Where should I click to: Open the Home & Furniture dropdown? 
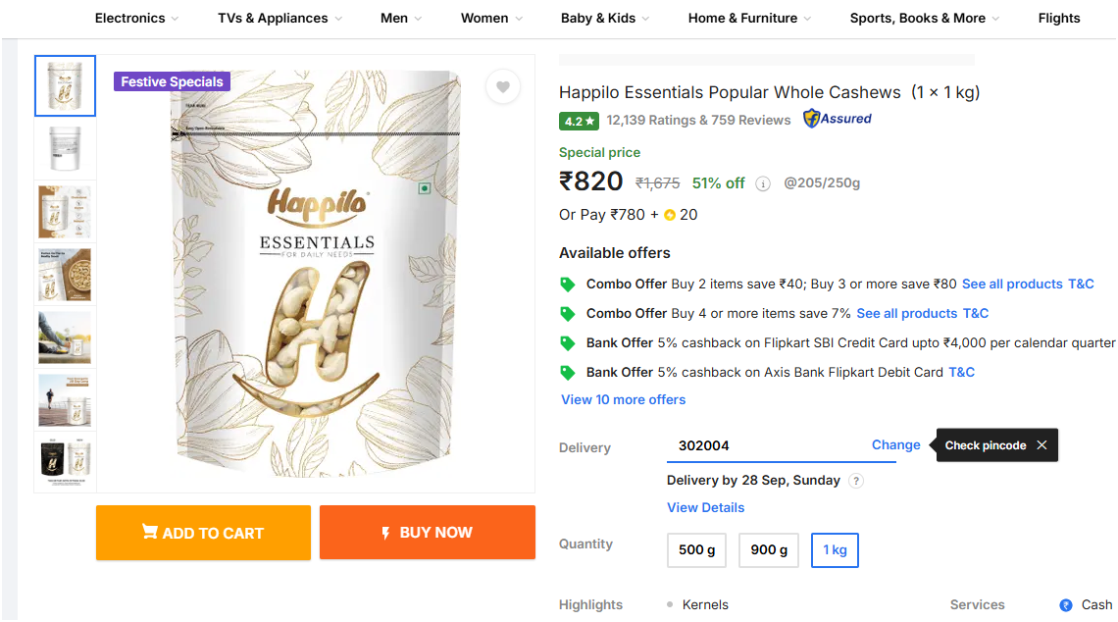(749, 18)
